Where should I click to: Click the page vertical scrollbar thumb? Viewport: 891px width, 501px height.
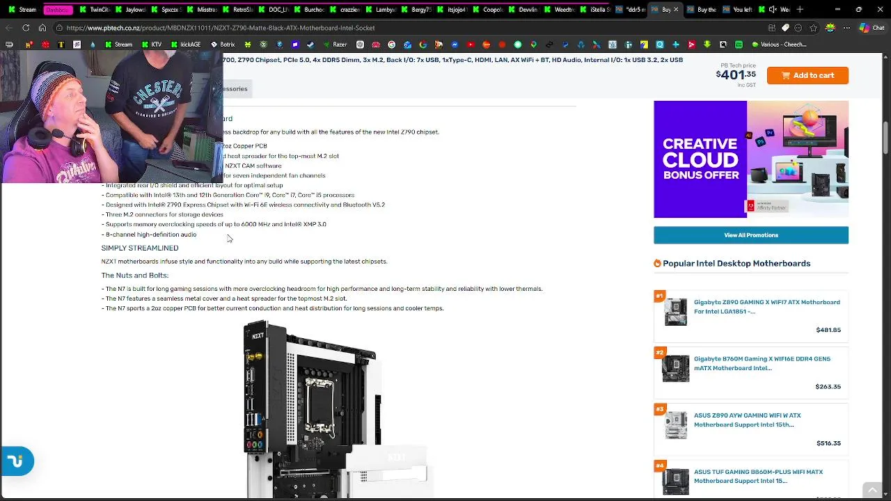coord(885,138)
